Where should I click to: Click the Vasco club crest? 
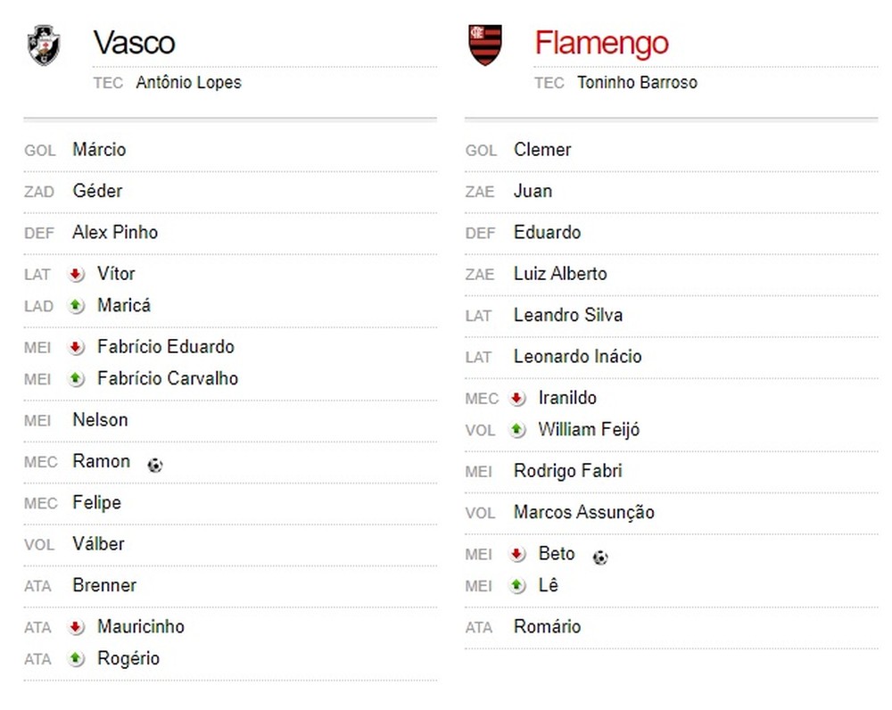(x=44, y=45)
